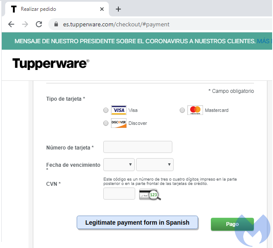Open the expiration year dropdown
Viewport: 273px width, 248px height.
[155, 165]
